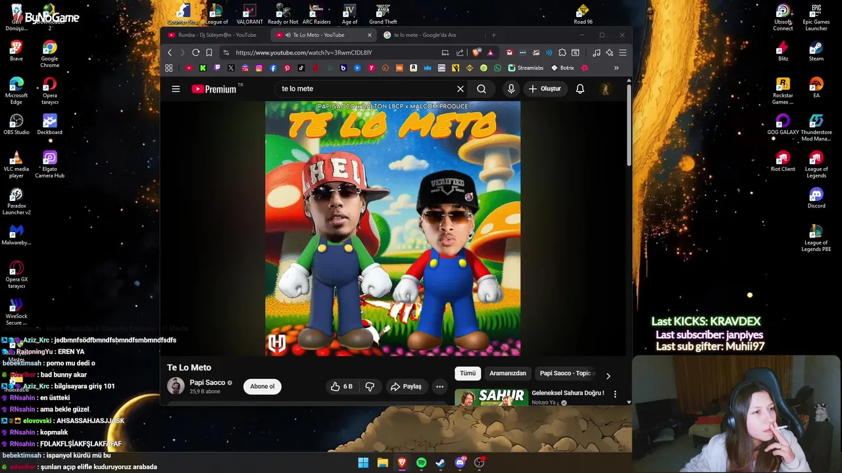Image resolution: width=842 pixels, height=473 pixels.
Task: Go back with the browser back arrow
Action: 170,53
